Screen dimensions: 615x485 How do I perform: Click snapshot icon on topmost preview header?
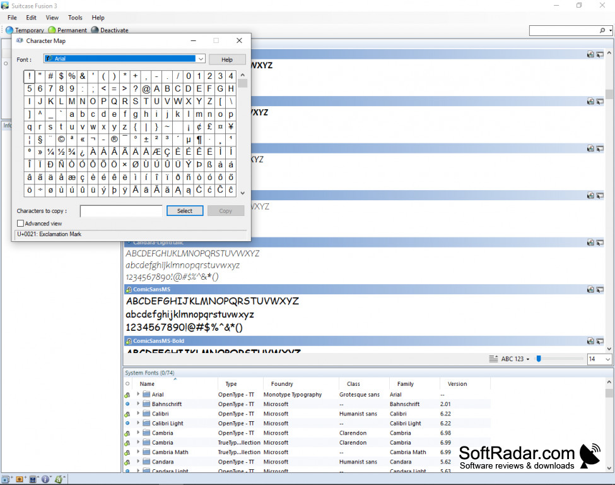590,54
